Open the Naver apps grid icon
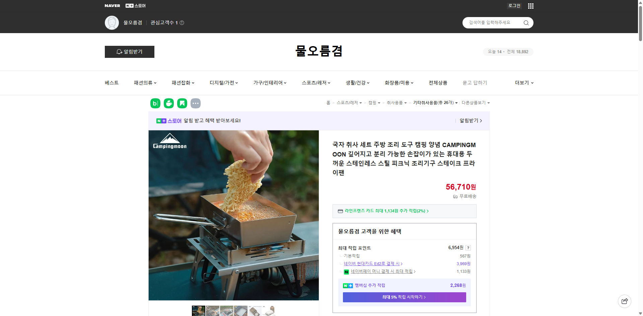Viewport: 643px width, 316px height. coord(530,6)
